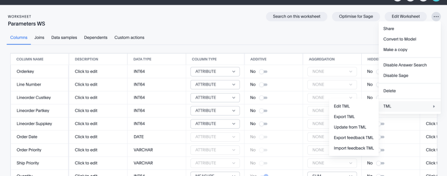Open Column Type dropdown for Lineorder Partkey
The image size is (447, 176).
coord(215,111)
